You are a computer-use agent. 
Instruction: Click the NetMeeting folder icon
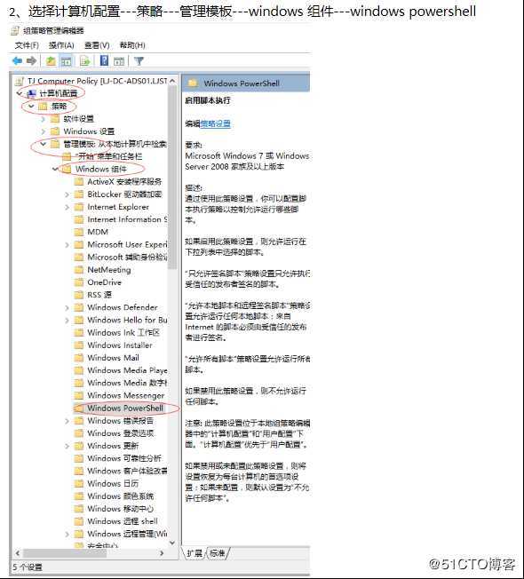79,270
